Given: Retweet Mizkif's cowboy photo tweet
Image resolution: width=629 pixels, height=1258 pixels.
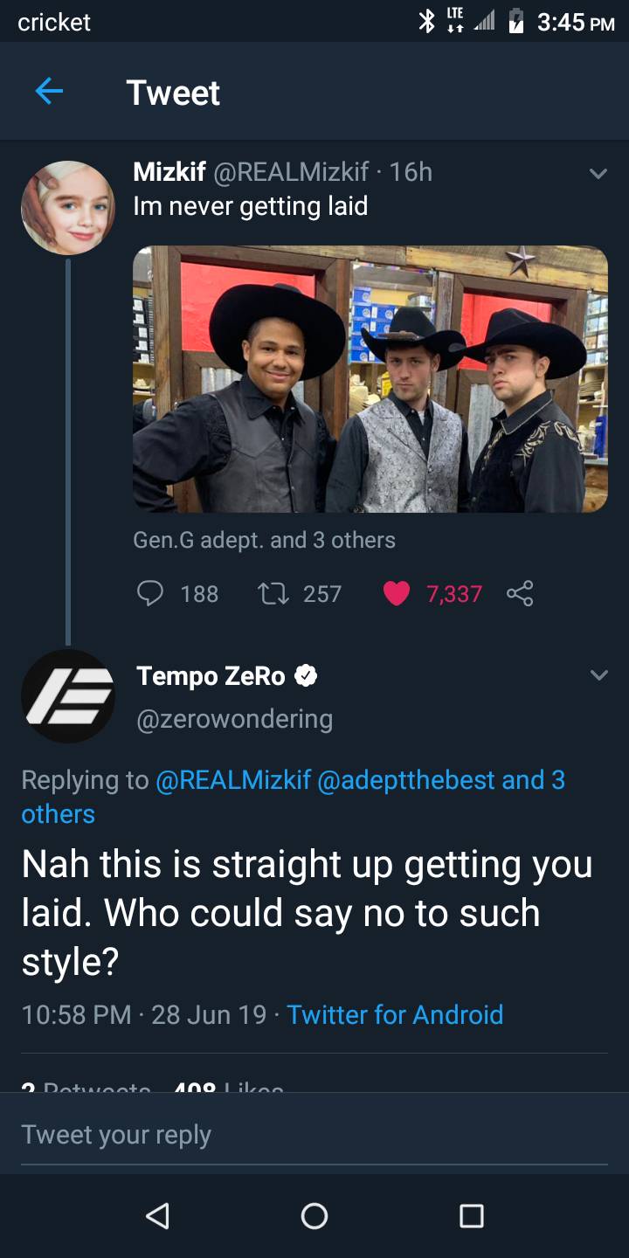Looking at the screenshot, I should click(275, 593).
